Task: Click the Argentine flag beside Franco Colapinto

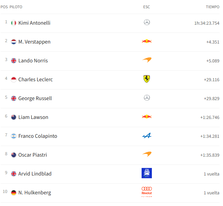Action: tap(14, 136)
